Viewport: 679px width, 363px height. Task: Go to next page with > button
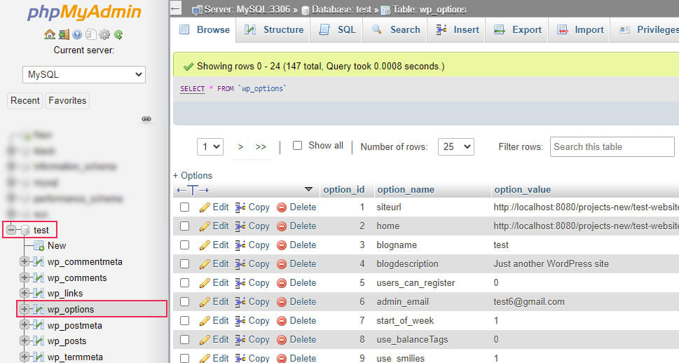pos(240,147)
